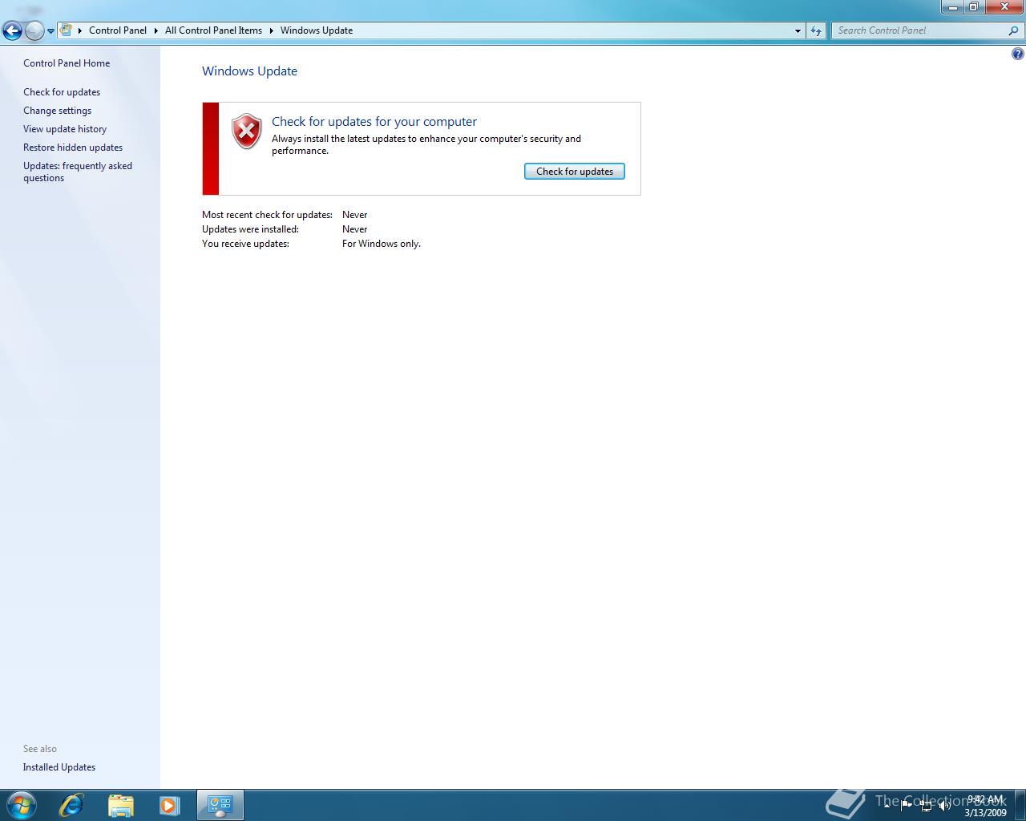
Task: Click the For Windows only. value
Action: pos(382,244)
